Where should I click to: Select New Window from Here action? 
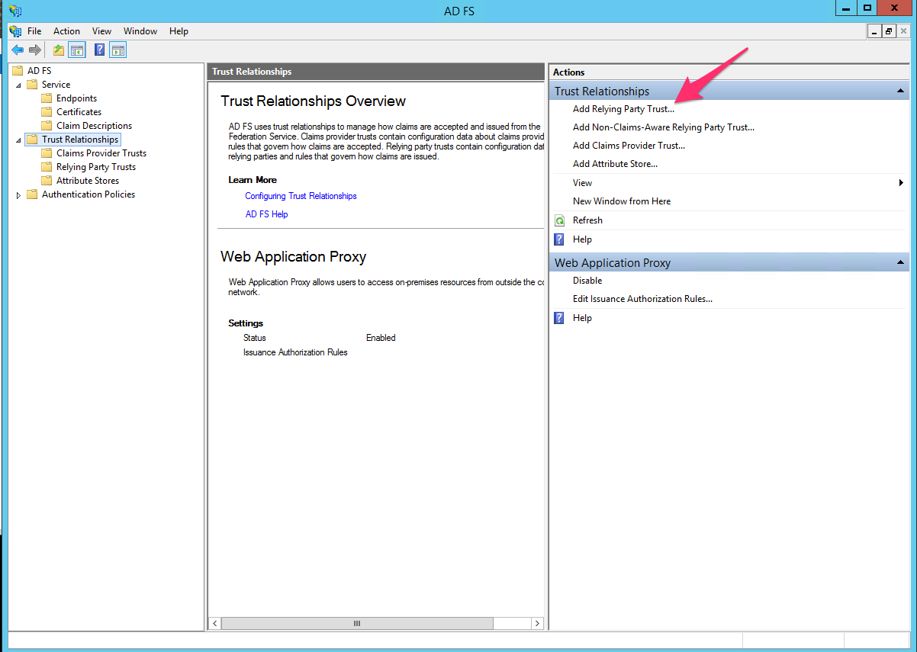pyautogui.click(x=622, y=201)
